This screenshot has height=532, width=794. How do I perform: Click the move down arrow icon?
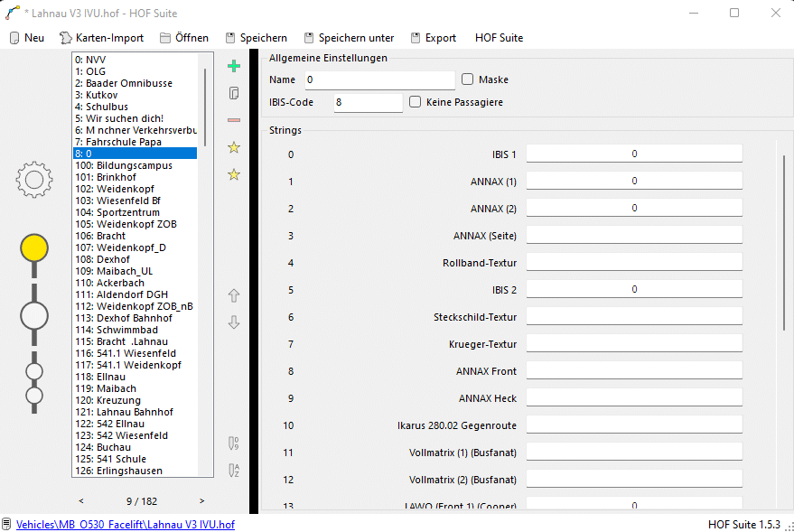[x=234, y=322]
